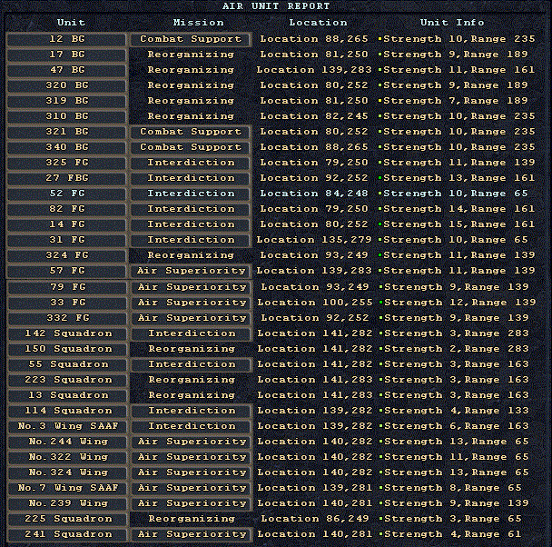Change 114 Squadron Interdiction mission

click(x=192, y=412)
